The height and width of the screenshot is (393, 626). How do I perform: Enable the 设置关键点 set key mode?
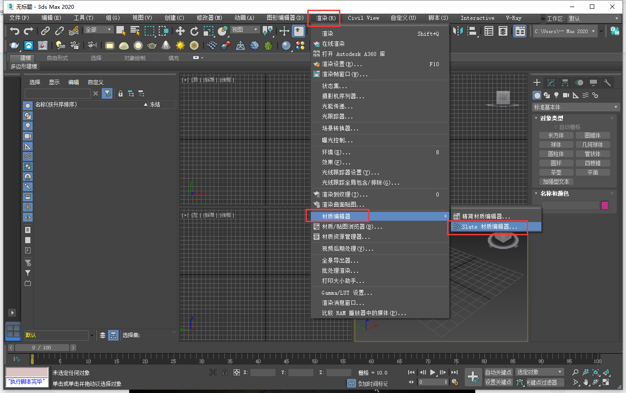pyautogui.click(x=499, y=382)
